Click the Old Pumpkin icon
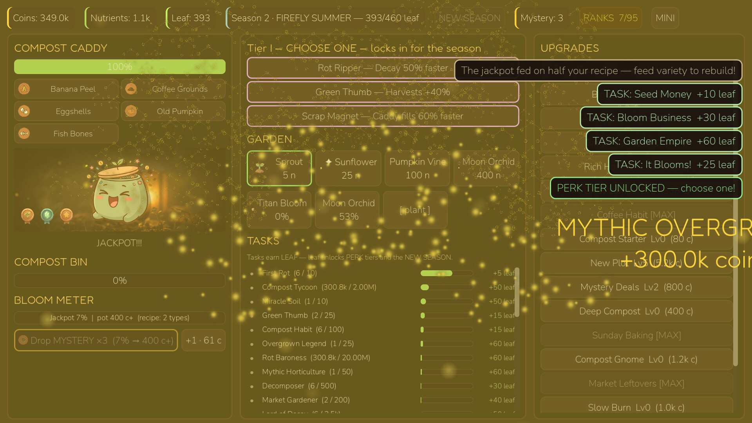 pyautogui.click(x=131, y=111)
